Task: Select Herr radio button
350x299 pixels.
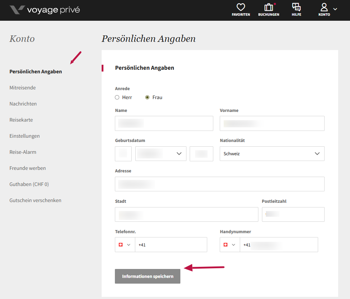Action: 117,97
